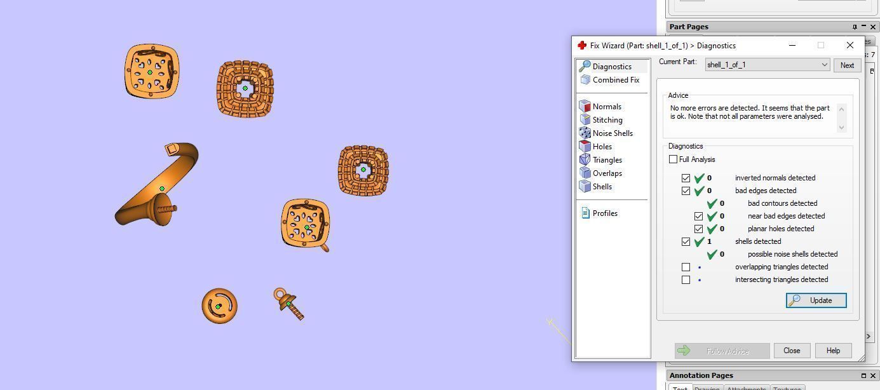
Task: Uncheck inverted normals detected checkbox
Action: [x=686, y=178]
